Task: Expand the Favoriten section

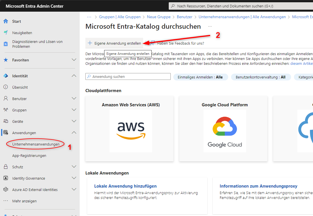Action: pyautogui.click(x=74, y=60)
